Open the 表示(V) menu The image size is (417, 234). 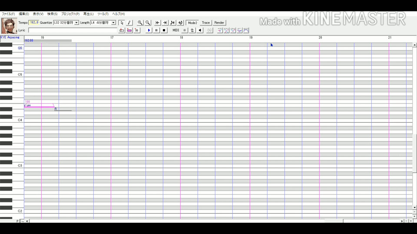[38, 14]
